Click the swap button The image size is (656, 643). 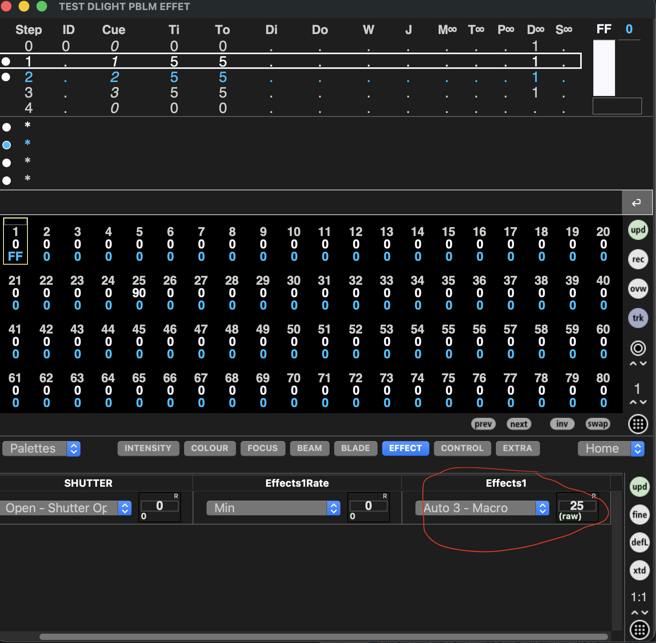pyautogui.click(x=598, y=424)
